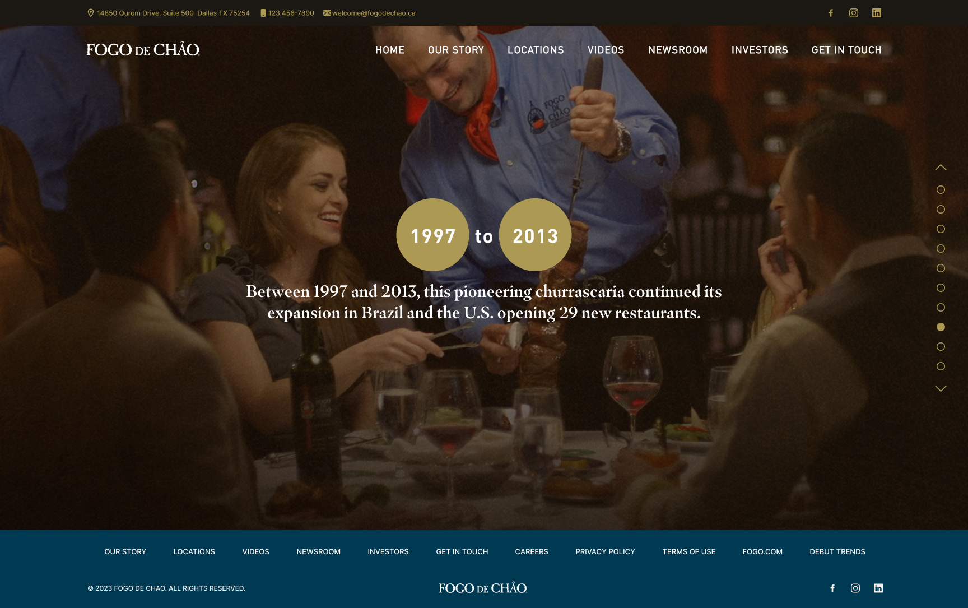This screenshot has width=968, height=608.
Task: Click GET IN TOUCH in top navigation
Action: [x=846, y=50]
